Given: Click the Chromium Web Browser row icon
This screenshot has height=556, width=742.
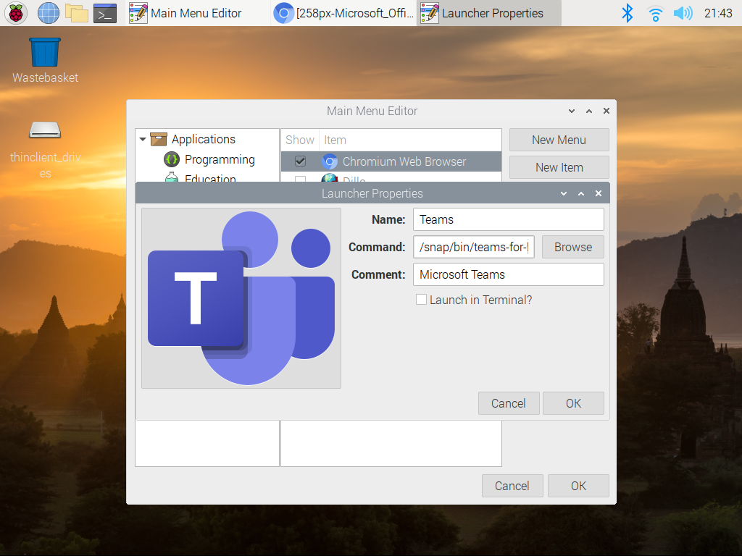Looking at the screenshot, I should (330, 161).
